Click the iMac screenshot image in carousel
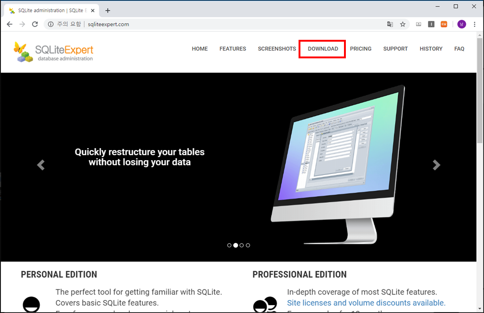 [x=338, y=164]
